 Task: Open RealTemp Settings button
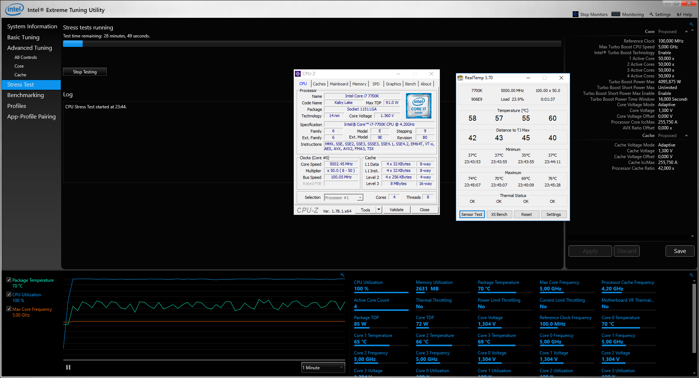tap(554, 214)
